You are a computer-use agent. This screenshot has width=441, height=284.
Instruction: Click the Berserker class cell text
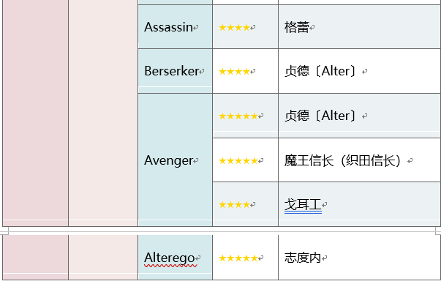point(172,71)
